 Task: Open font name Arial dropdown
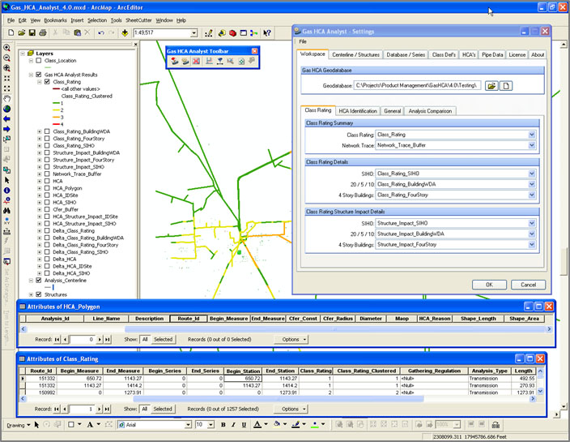tap(188, 424)
